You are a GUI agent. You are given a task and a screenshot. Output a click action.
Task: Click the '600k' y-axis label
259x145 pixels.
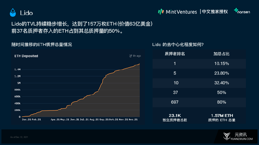pos(18,96)
